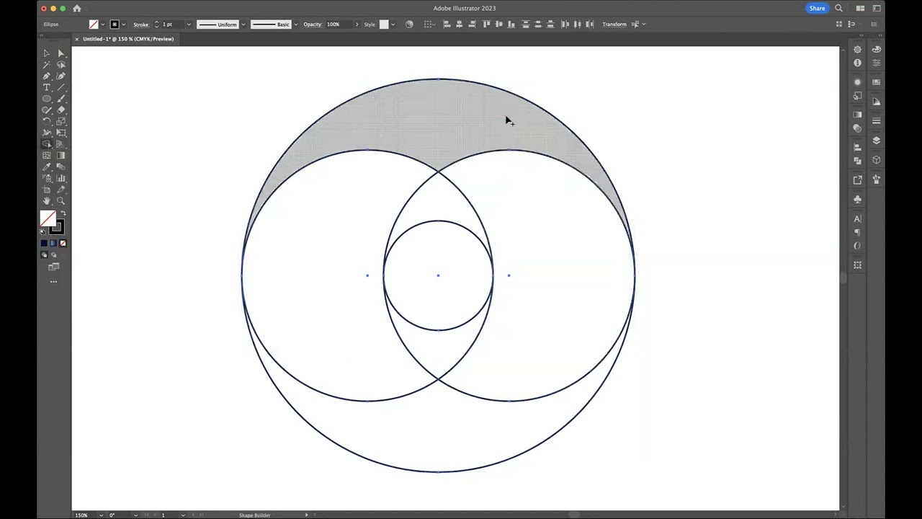Set paint mode to Gradient
The width and height of the screenshot is (922, 519).
click(53, 244)
